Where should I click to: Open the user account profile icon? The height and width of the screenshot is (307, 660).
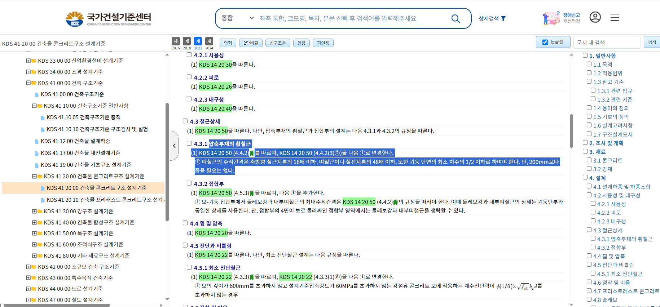click(595, 17)
